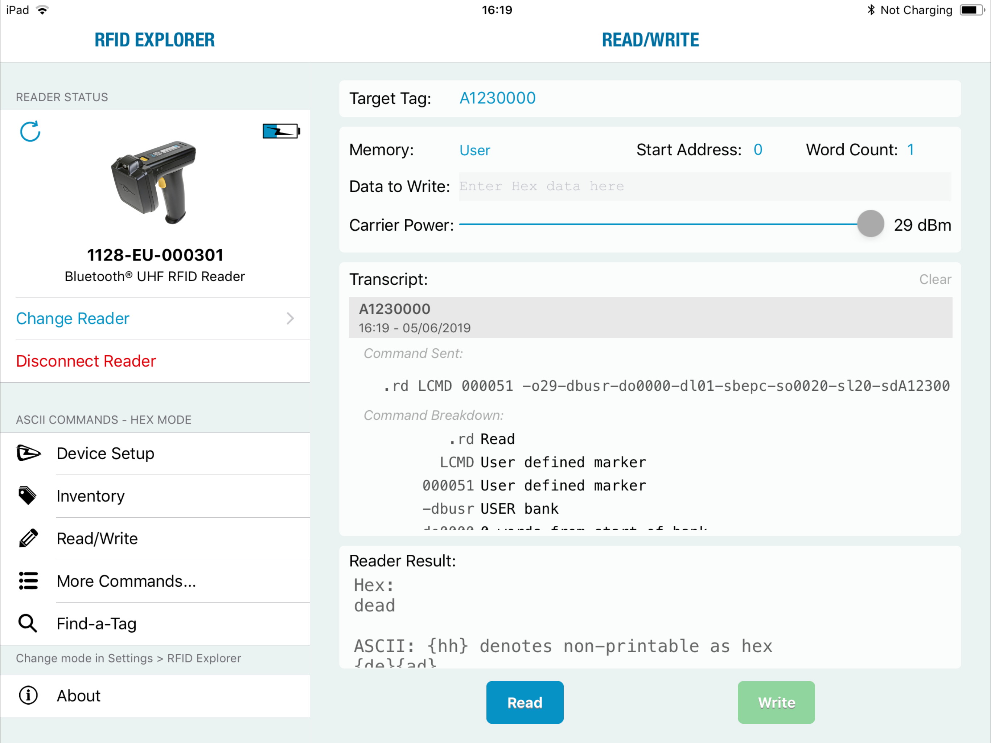Image resolution: width=991 pixels, height=743 pixels.
Task: Tap the refresh reader status icon
Action: click(30, 131)
